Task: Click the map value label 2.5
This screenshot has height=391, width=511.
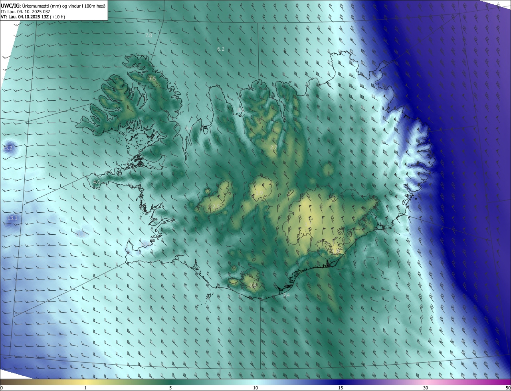Action: pyautogui.click(x=216, y=206)
